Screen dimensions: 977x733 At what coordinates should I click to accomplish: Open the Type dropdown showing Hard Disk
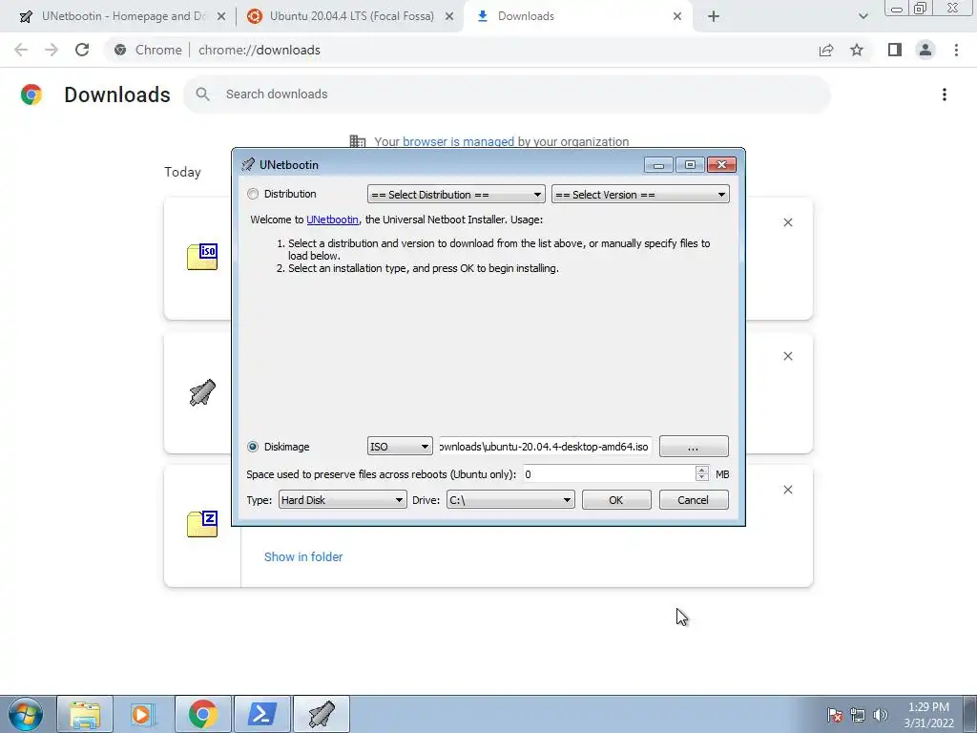click(x=343, y=500)
